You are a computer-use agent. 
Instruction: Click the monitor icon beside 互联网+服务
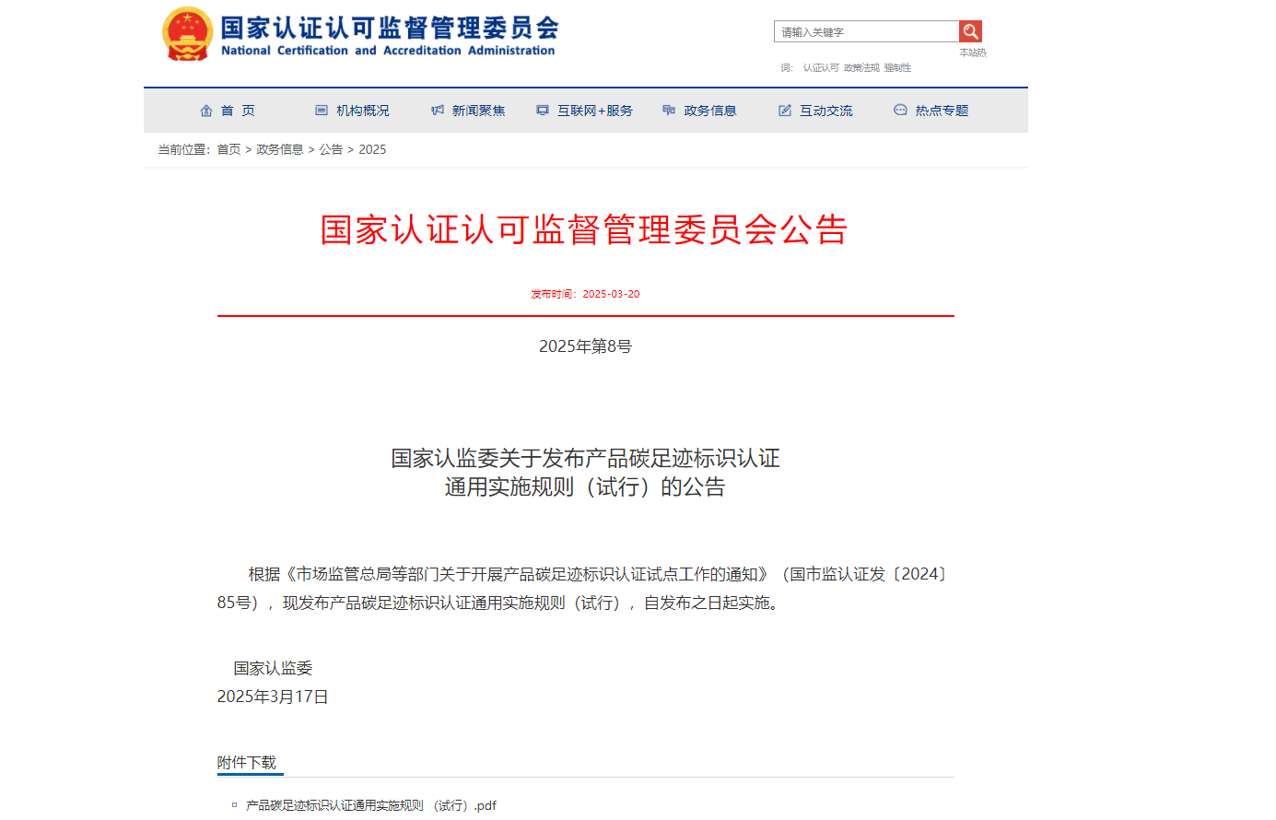click(x=542, y=110)
